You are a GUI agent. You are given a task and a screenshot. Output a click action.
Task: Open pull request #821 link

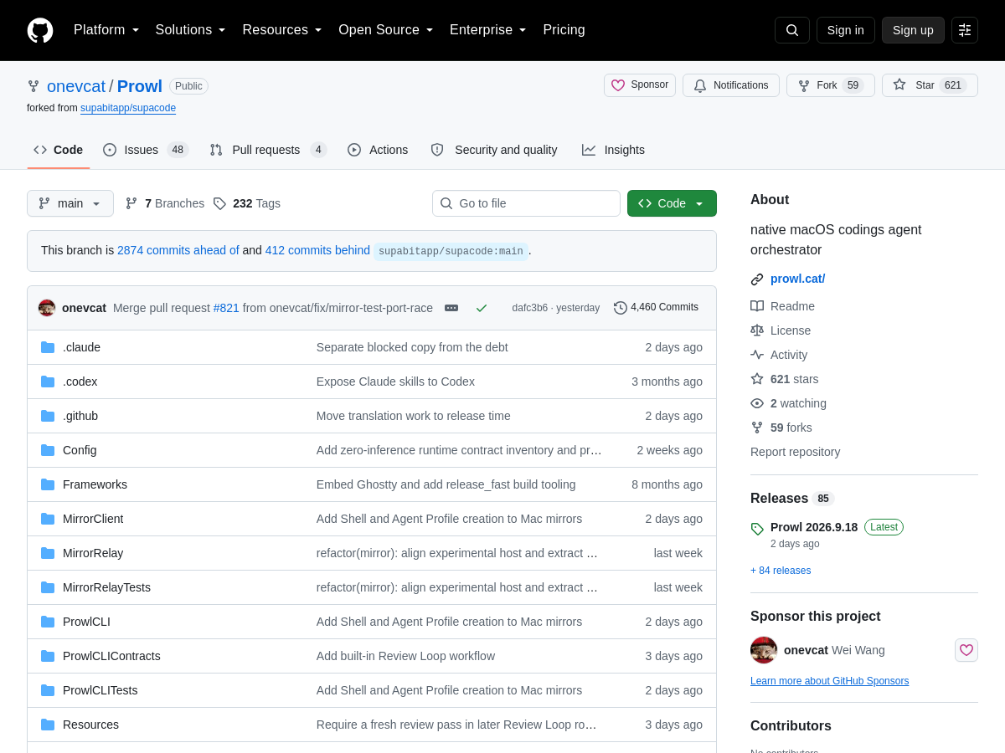(226, 308)
